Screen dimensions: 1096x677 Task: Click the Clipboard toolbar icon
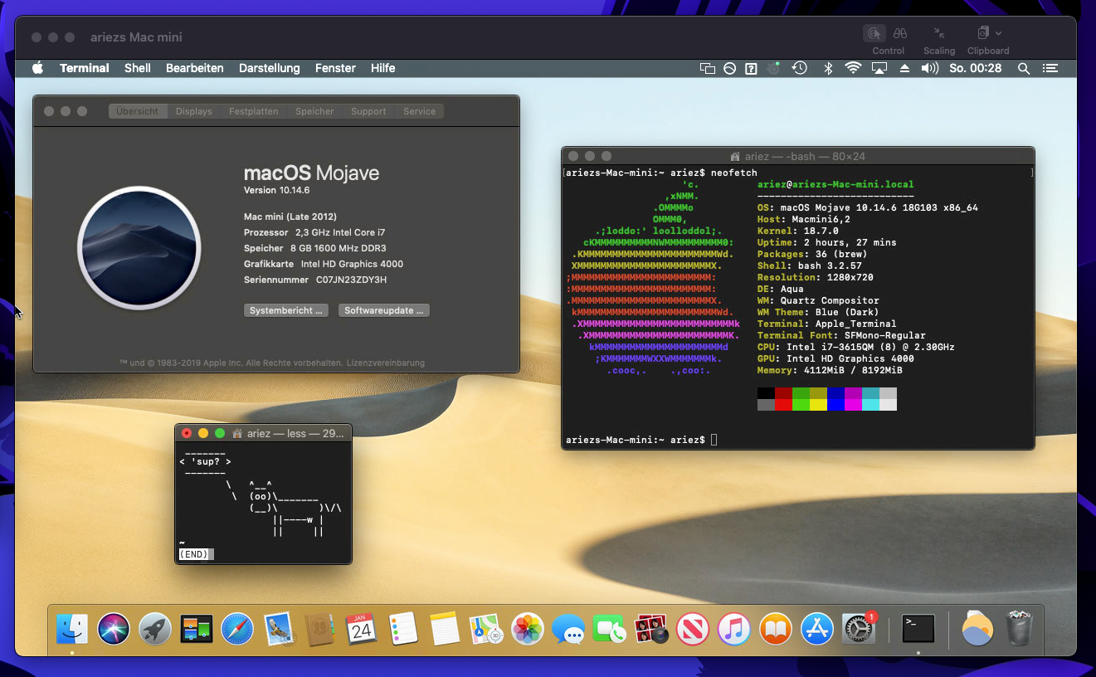pyautogui.click(x=983, y=33)
